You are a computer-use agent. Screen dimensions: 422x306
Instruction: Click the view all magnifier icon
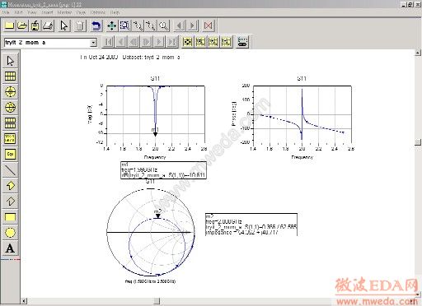pos(164,25)
